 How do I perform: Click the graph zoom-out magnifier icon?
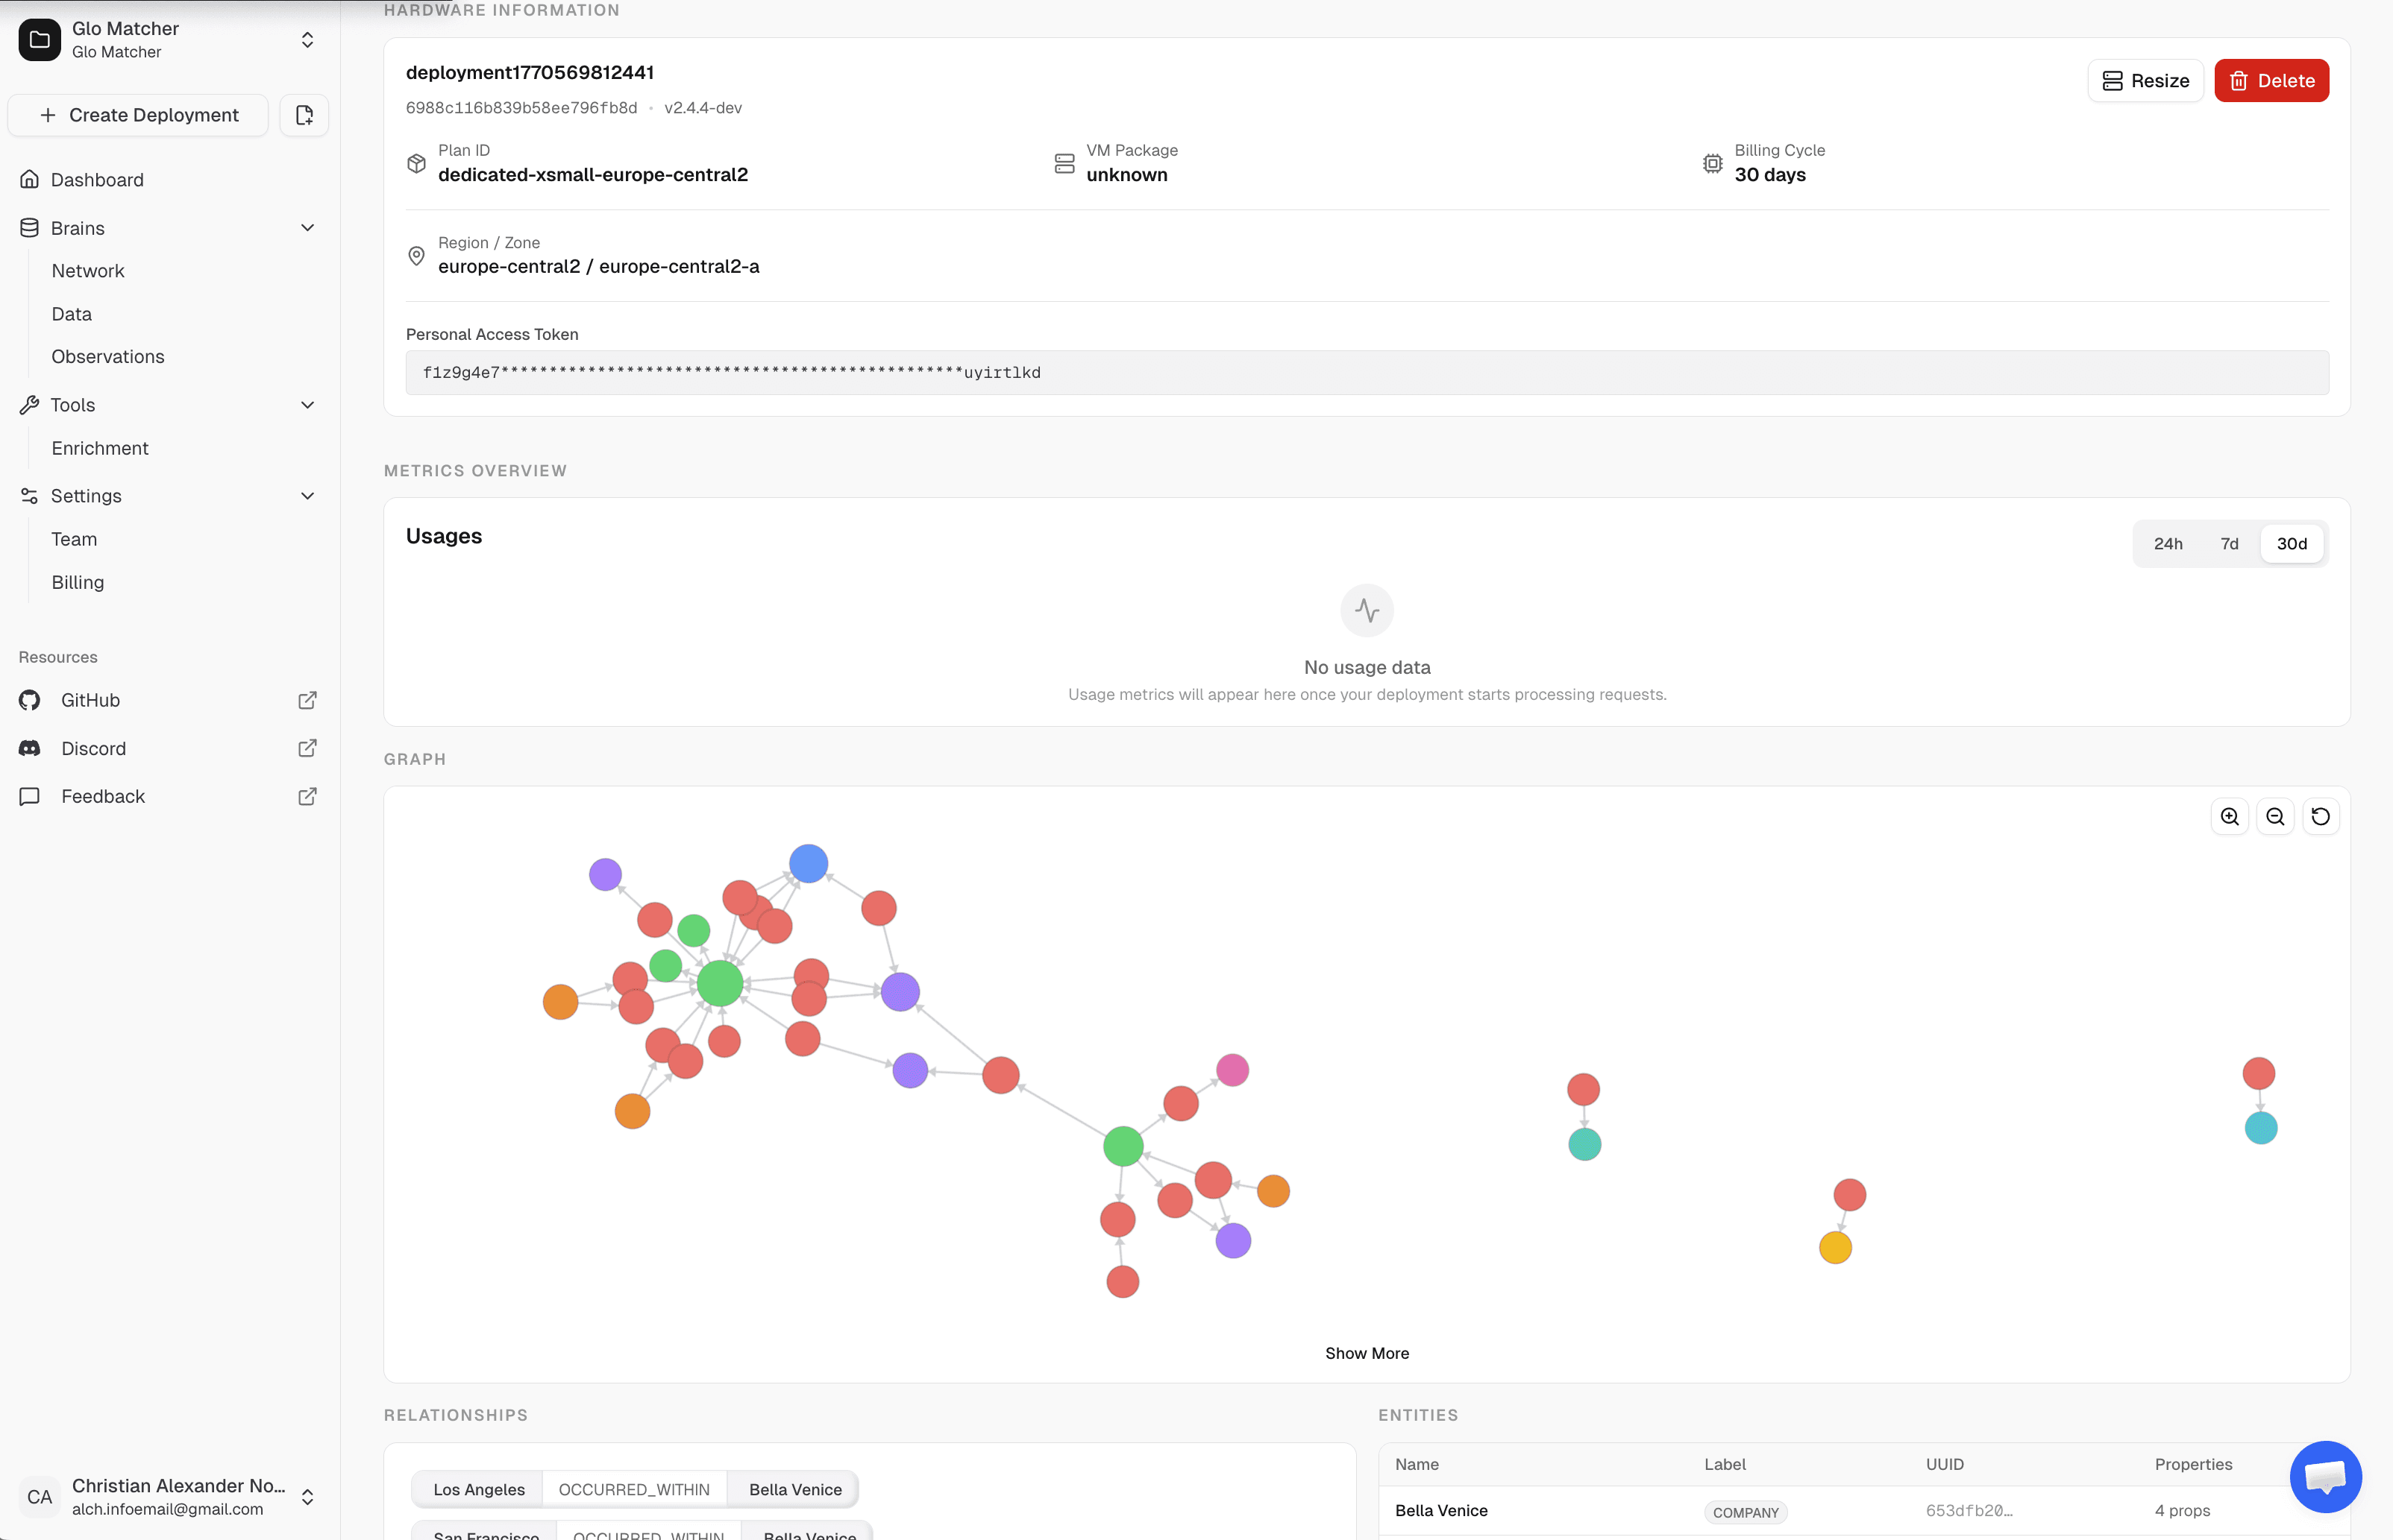(x=2275, y=817)
